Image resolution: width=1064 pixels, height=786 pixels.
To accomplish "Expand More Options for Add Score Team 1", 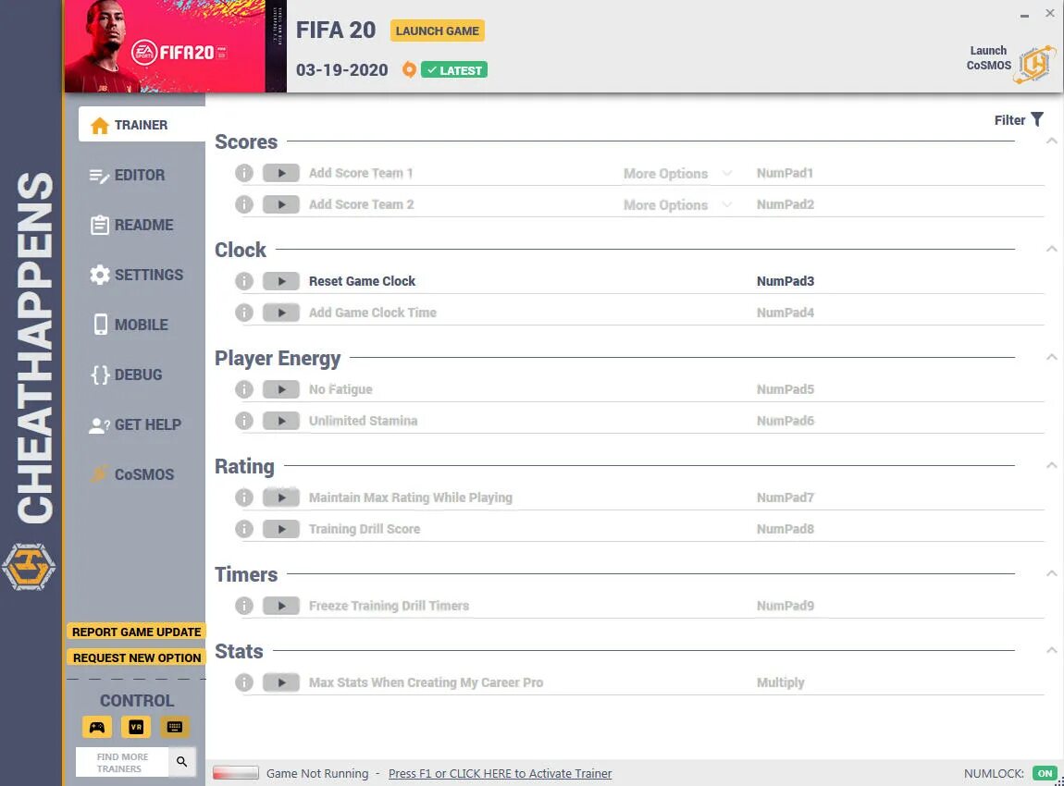I will pos(677,174).
